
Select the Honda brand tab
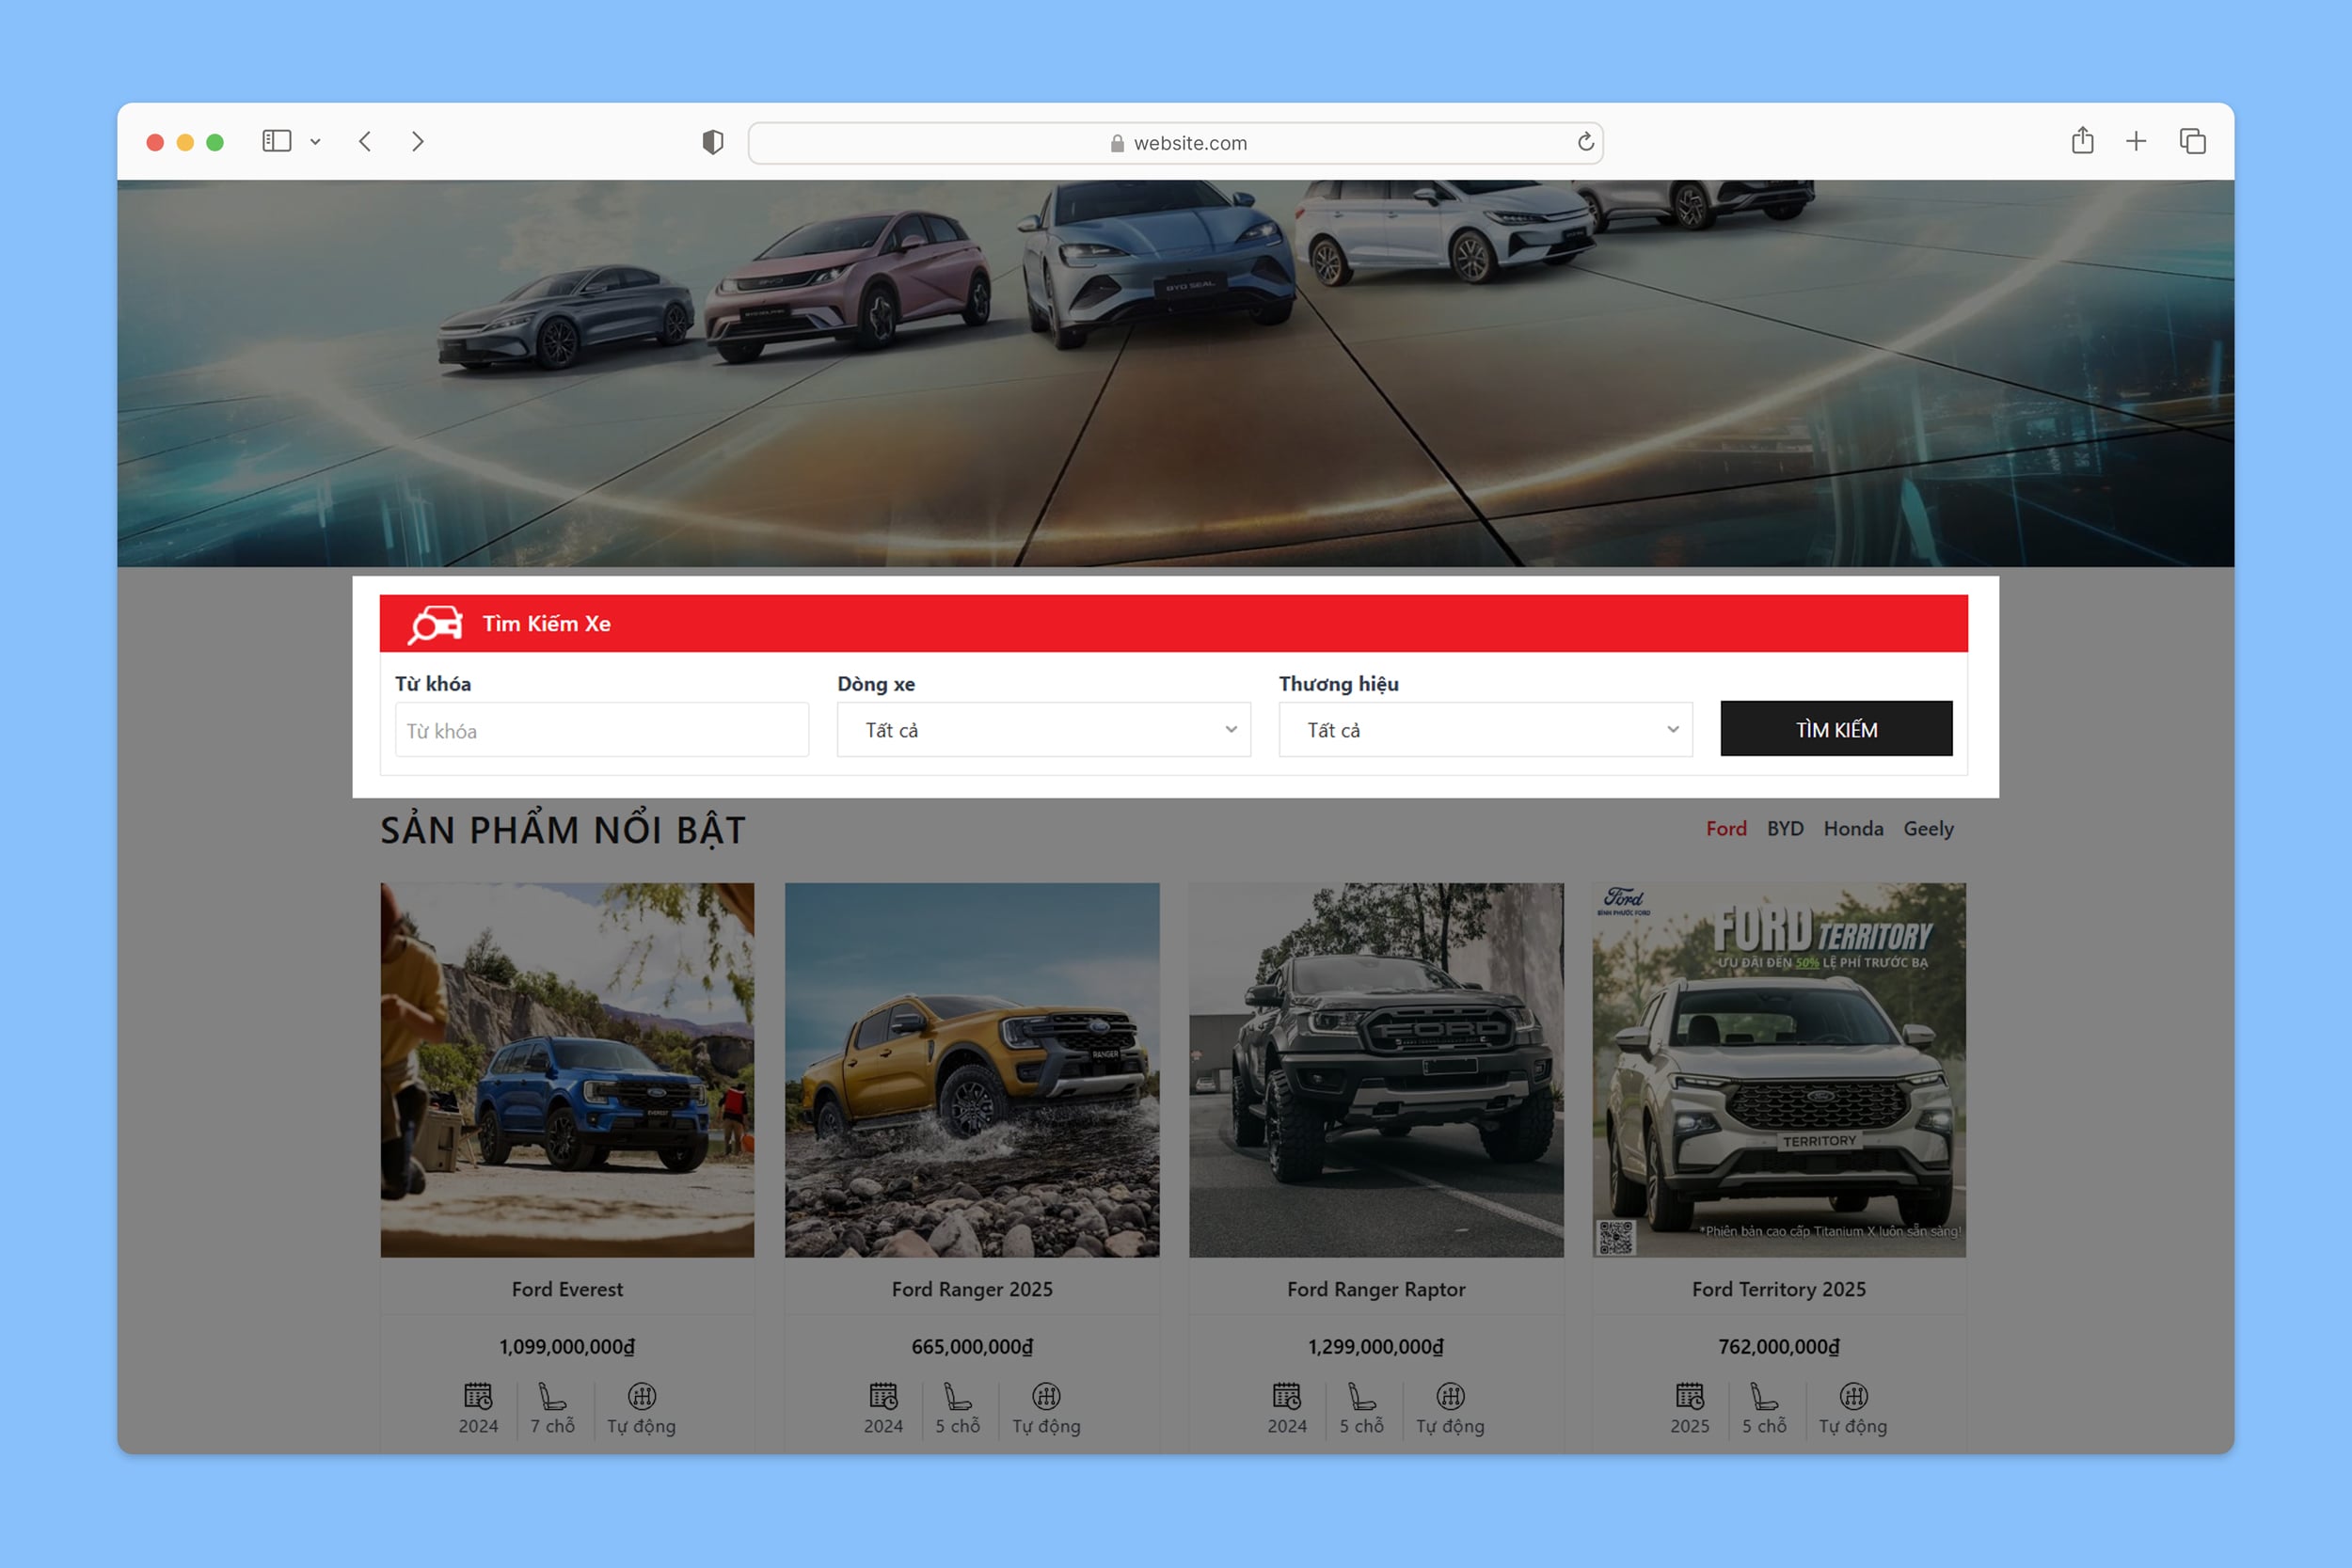coord(1853,829)
